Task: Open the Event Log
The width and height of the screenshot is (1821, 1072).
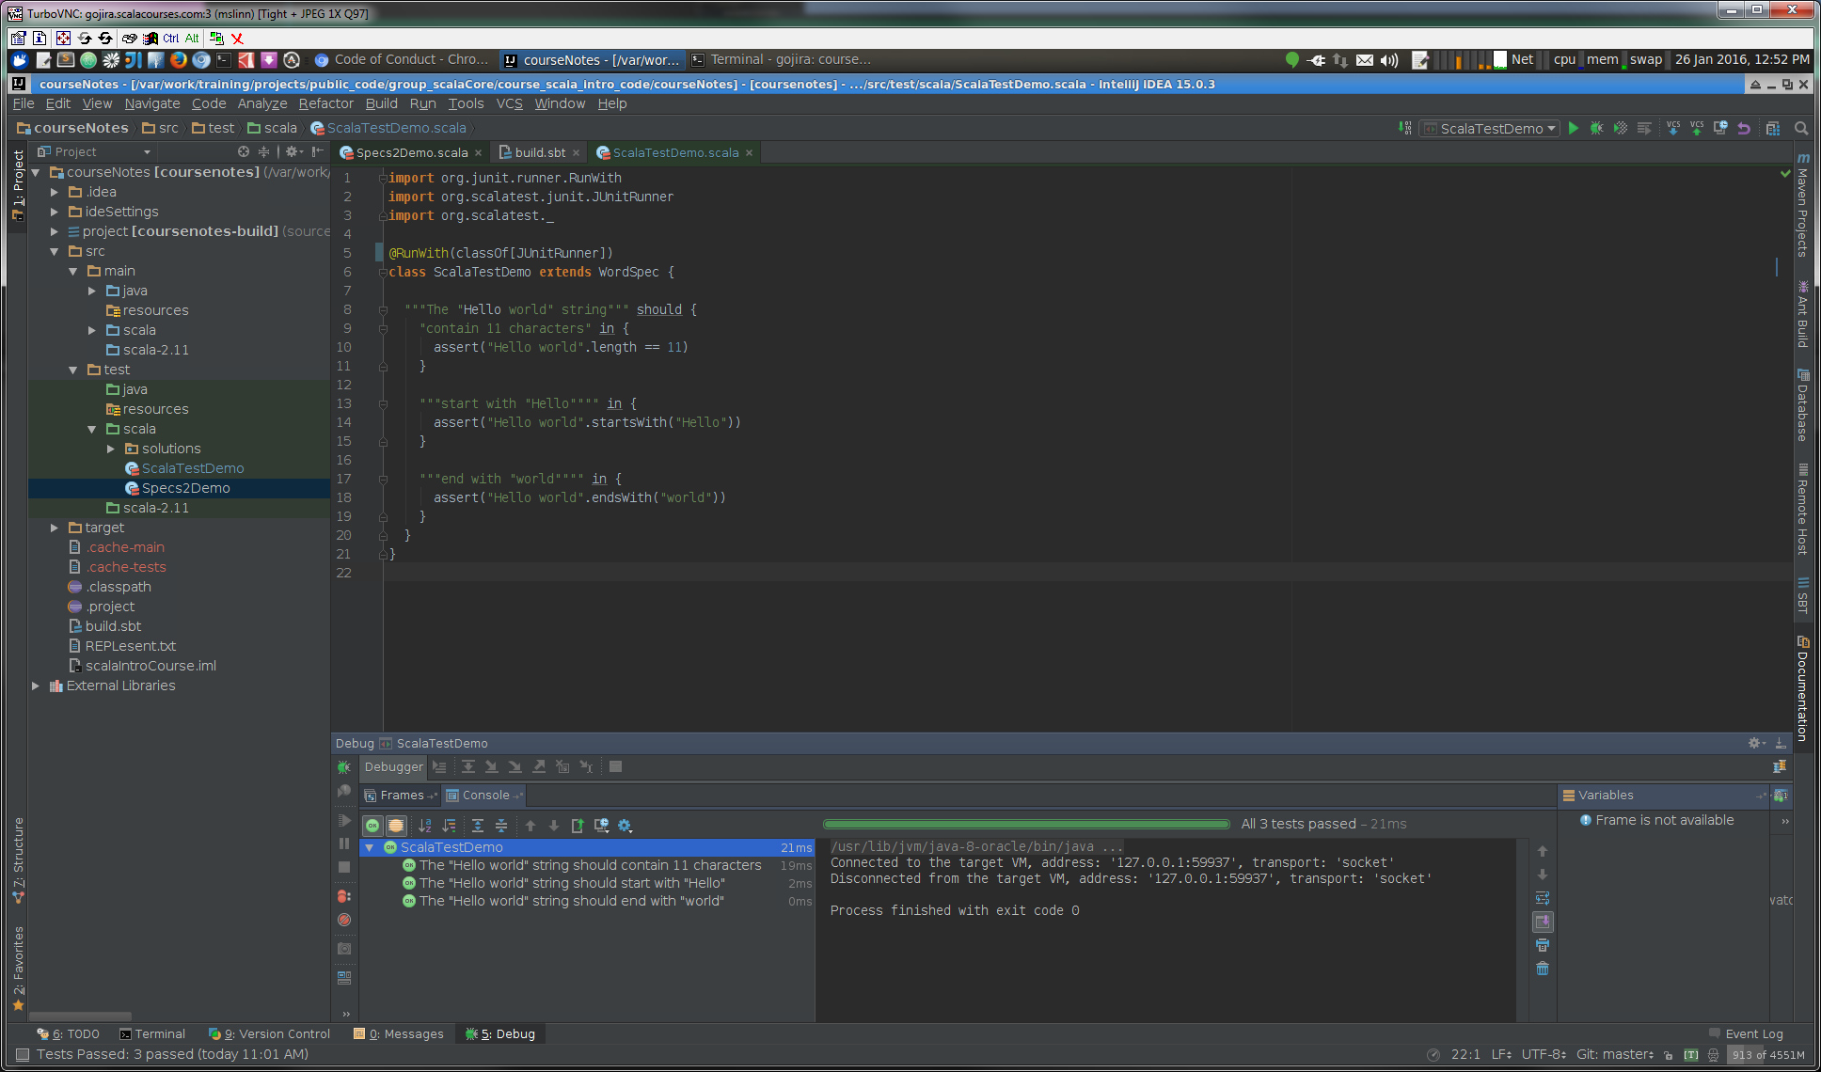Action: point(1746,1034)
